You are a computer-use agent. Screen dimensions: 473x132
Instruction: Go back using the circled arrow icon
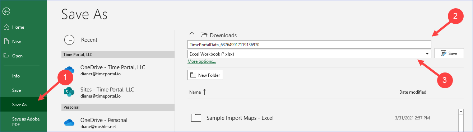(6, 11)
